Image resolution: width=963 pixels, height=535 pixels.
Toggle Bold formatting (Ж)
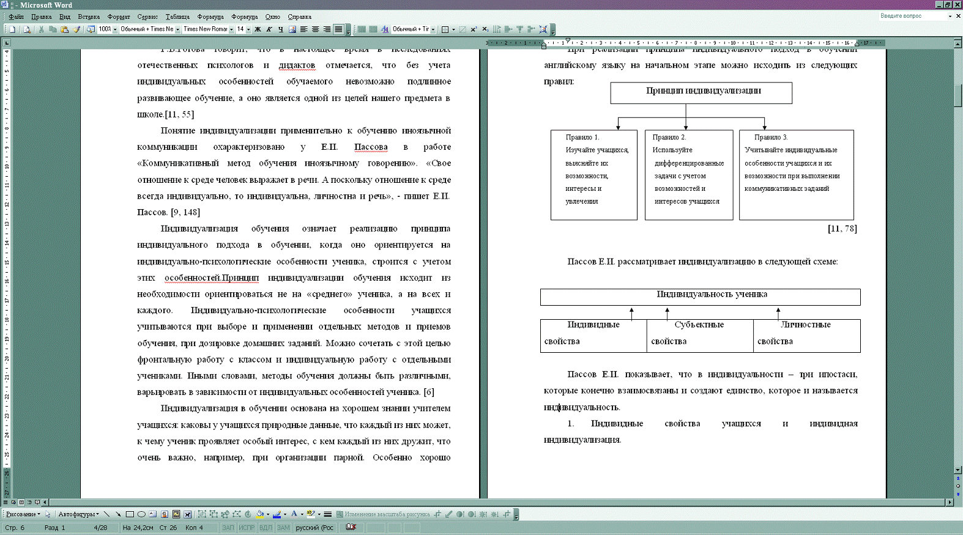click(x=258, y=29)
